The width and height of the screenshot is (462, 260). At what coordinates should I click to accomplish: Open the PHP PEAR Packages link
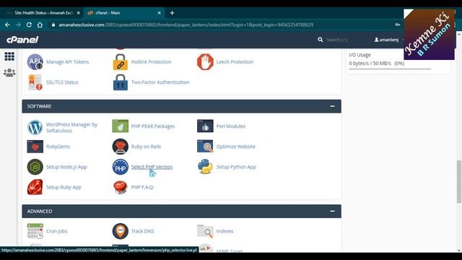[153, 126]
